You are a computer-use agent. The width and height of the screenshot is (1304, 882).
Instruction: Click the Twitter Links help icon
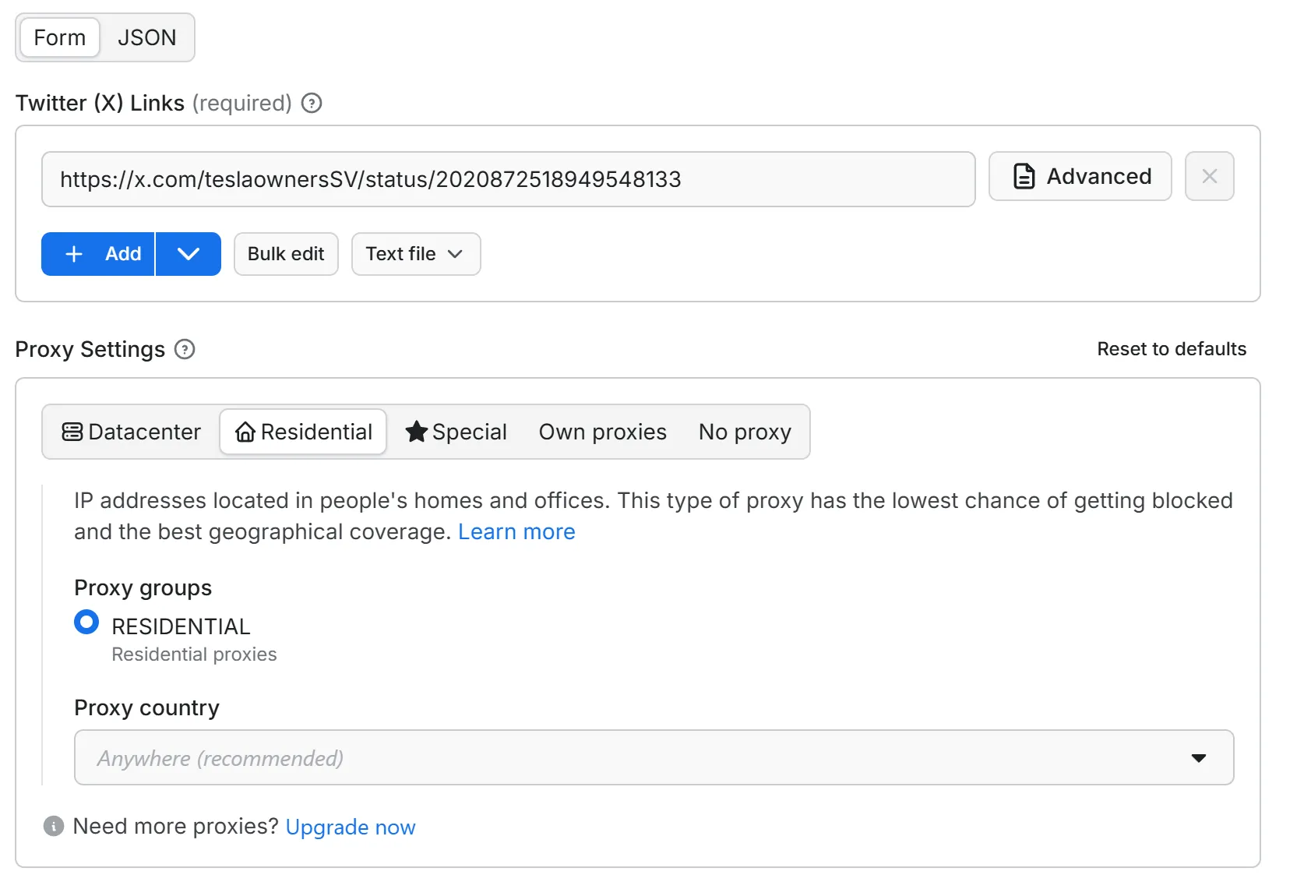pyautogui.click(x=311, y=102)
